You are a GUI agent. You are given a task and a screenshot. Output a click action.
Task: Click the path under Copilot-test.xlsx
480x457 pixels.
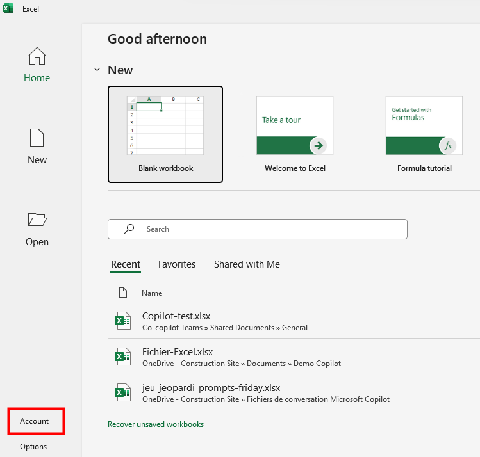point(225,328)
